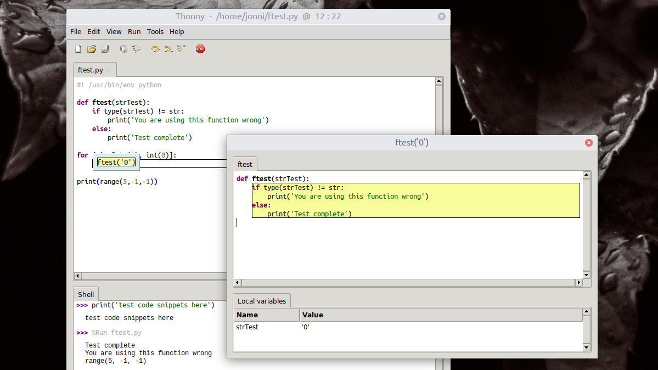Step out with the debugger arrow icon
658x370 pixels.
[181, 49]
